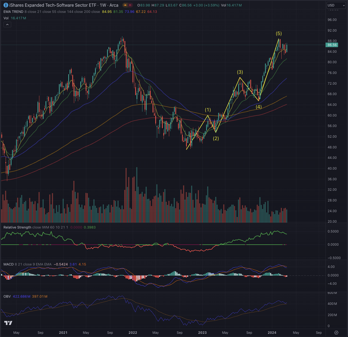Collapse the indicator legend with the chevron button

pyautogui.click(x=7, y=25)
